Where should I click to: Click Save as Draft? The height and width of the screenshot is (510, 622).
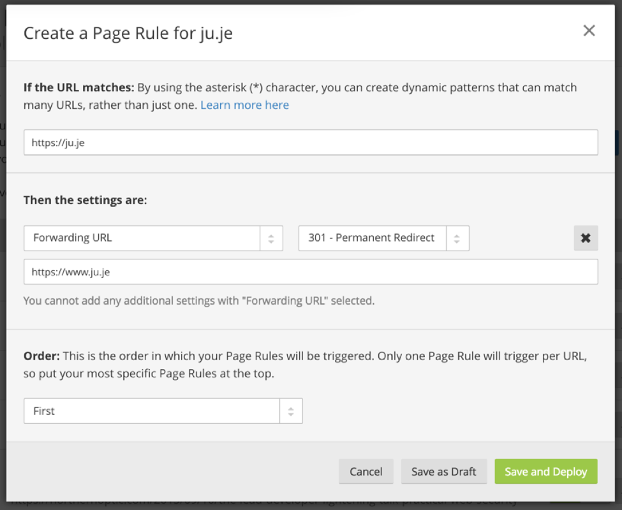pos(443,472)
